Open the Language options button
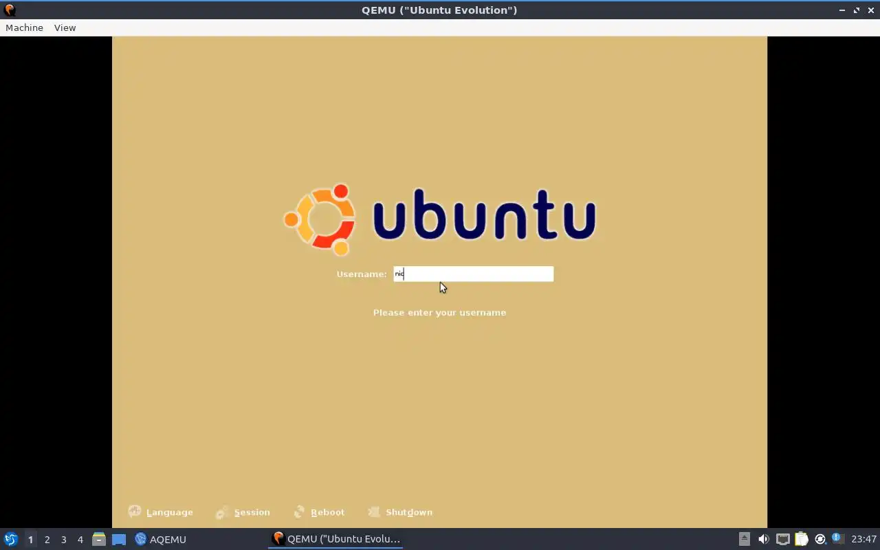The image size is (880, 550). (160, 512)
